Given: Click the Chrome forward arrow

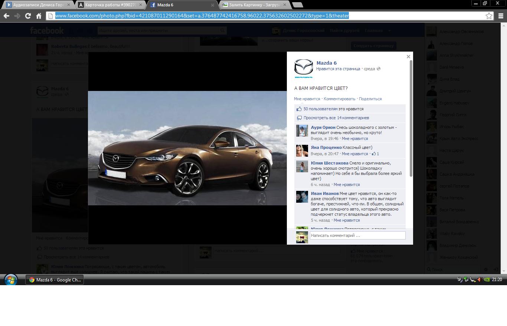Looking at the screenshot, I should click(x=17, y=16).
